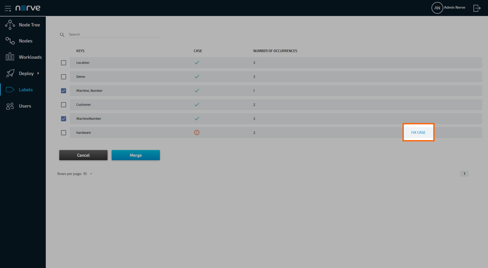
Task: Expand the Deploy submenu arrow
Action: tap(38, 73)
